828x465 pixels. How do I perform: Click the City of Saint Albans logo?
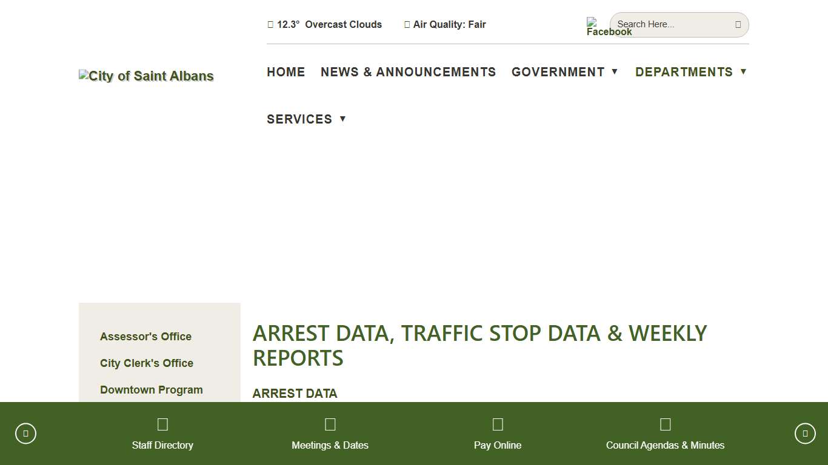click(145, 76)
